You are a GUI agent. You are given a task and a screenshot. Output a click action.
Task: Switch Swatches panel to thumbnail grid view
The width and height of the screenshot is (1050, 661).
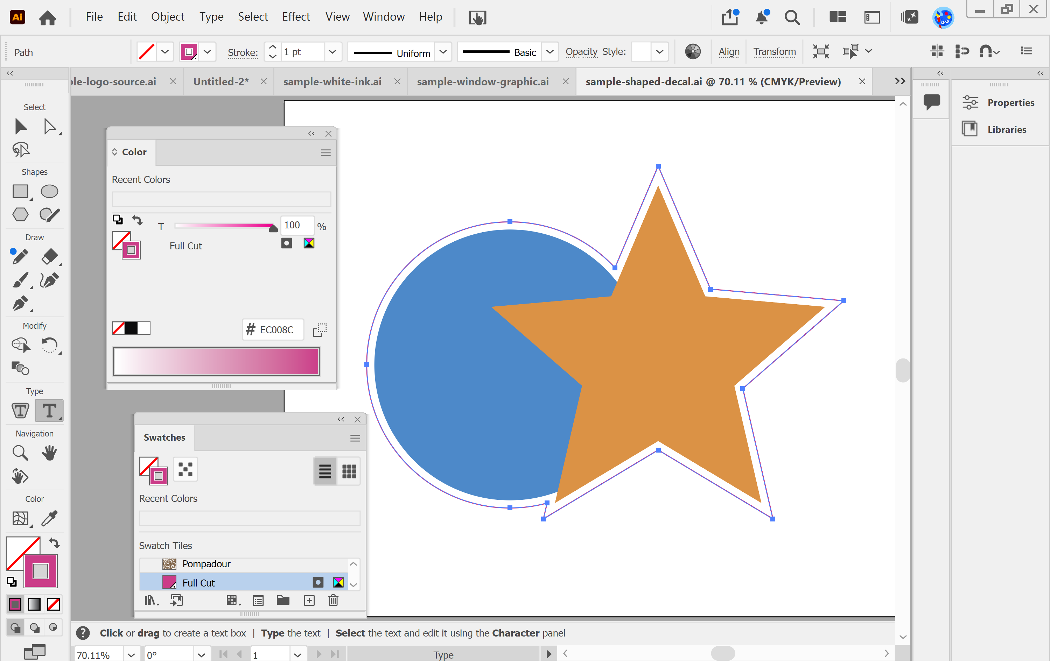point(349,471)
